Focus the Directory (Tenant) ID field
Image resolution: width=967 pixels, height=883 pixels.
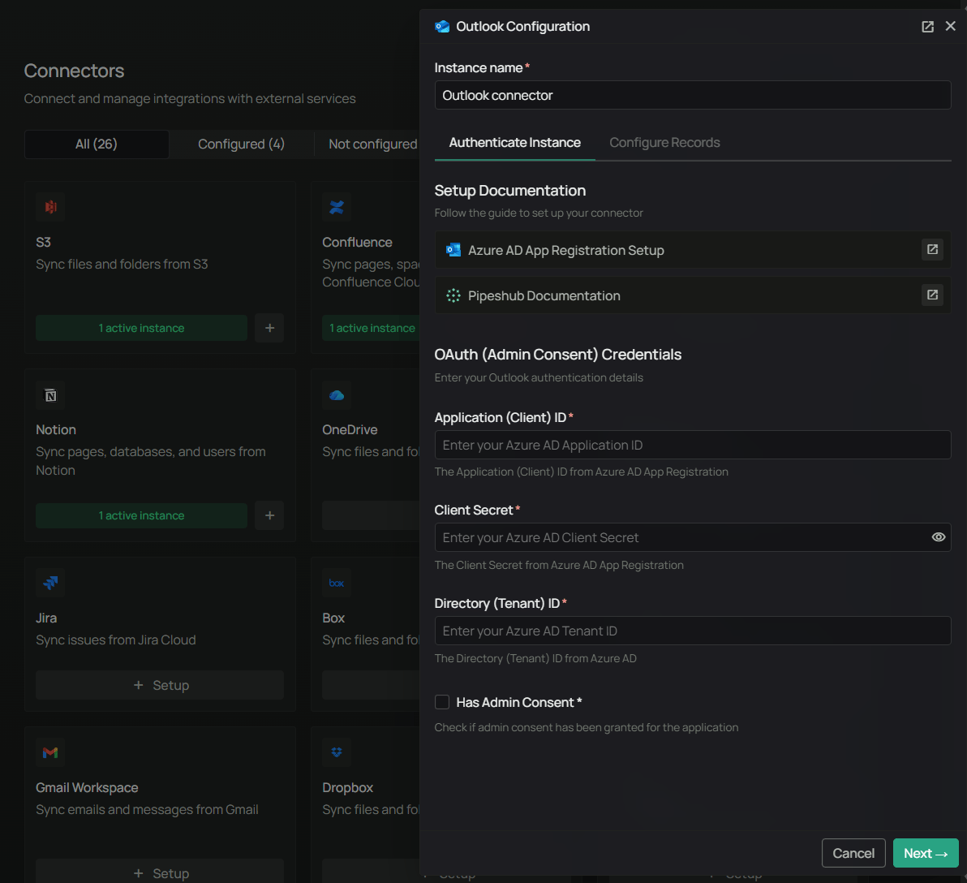693,631
